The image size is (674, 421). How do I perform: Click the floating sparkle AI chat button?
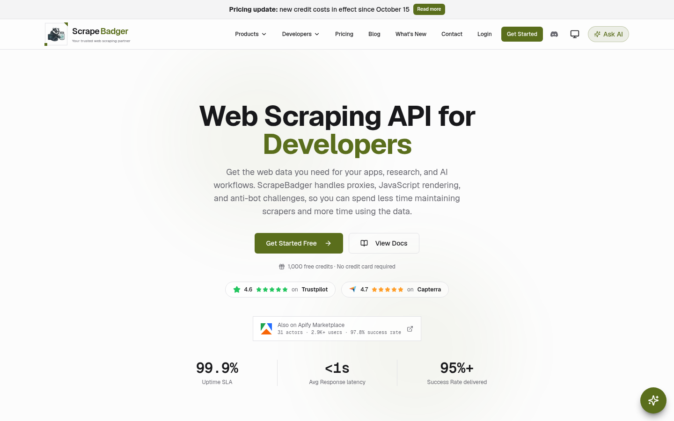coord(653,400)
